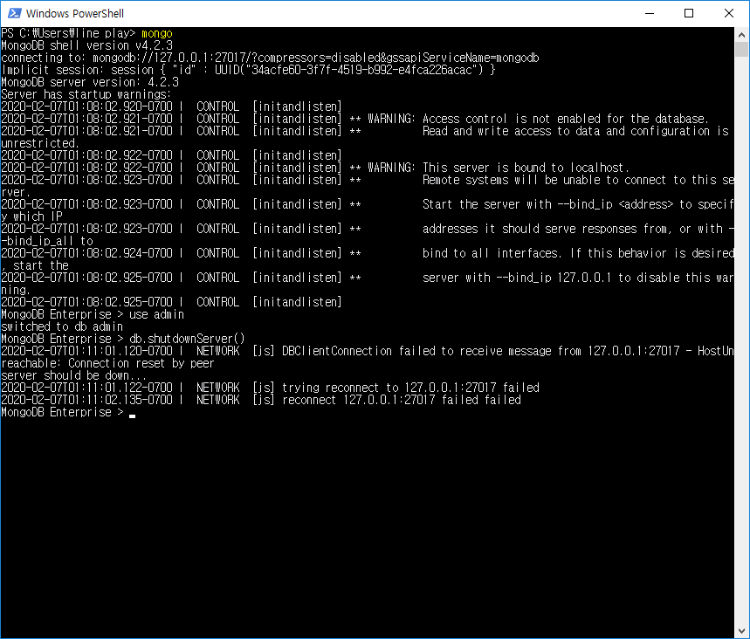The height and width of the screenshot is (639, 750).
Task: Click 'Server has startup warnings:' line
Action: (86, 94)
